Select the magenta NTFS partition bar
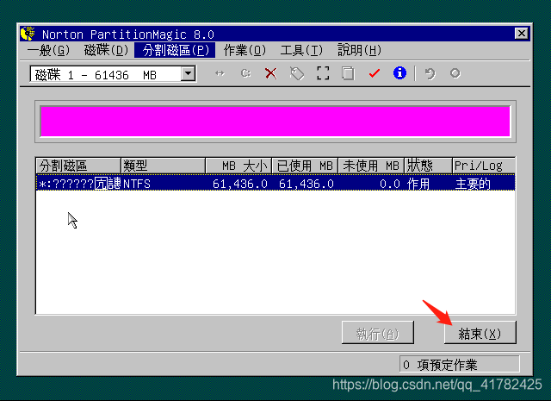This screenshot has width=551, height=401. click(x=275, y=121)
